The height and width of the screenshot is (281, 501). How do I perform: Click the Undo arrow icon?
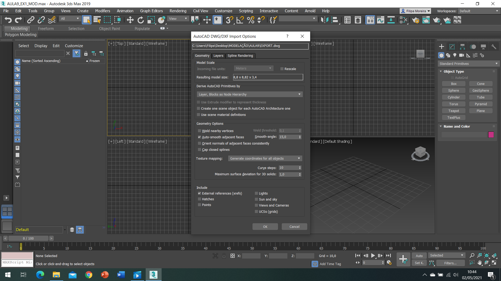click(8, 20)
